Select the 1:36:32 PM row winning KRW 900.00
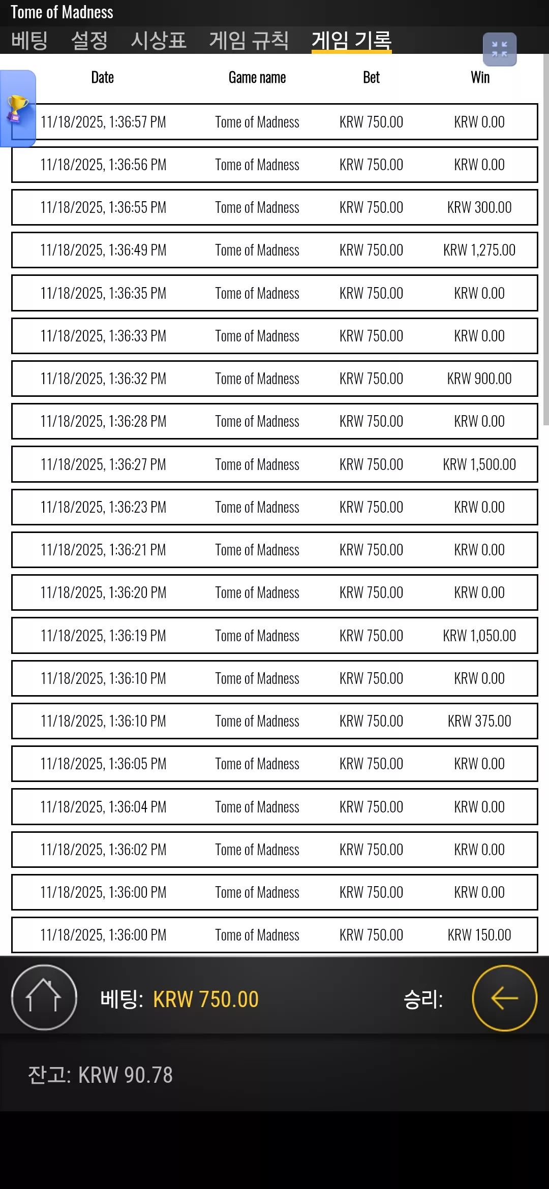The image size is (549, 1189). click(274, 379)
